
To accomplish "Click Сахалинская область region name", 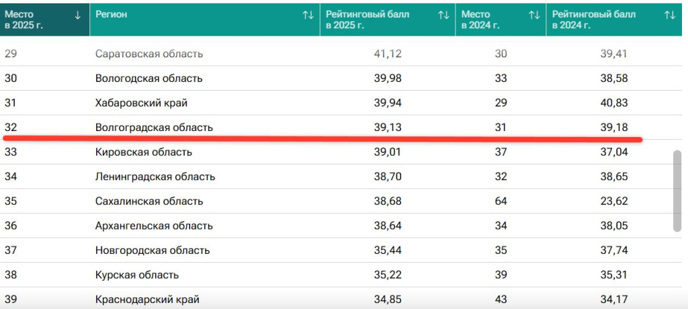I will point(149,202).
